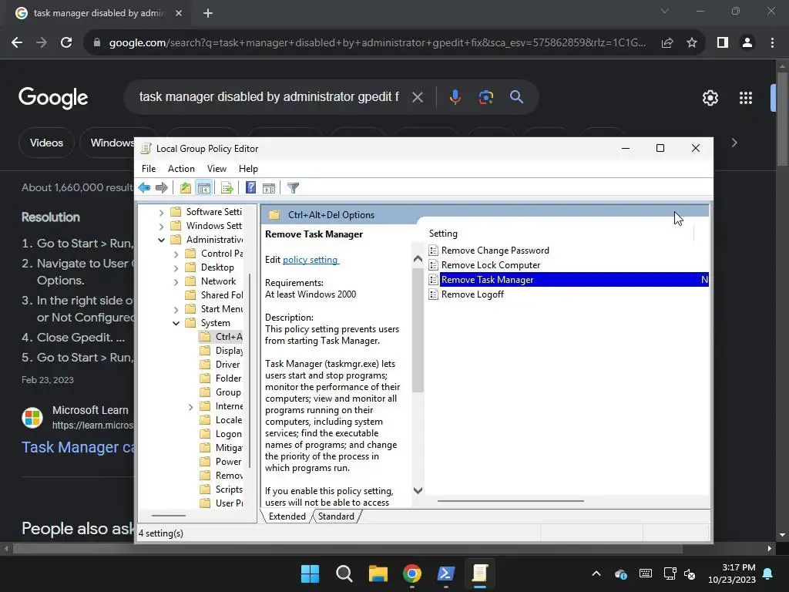The height and width of the screenshot is (592, 789).
Task: Open Google settings gear icon
Action: click(x=710, y=98)
